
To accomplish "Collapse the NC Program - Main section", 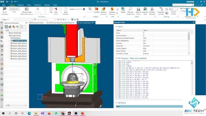I will point(116,58).
